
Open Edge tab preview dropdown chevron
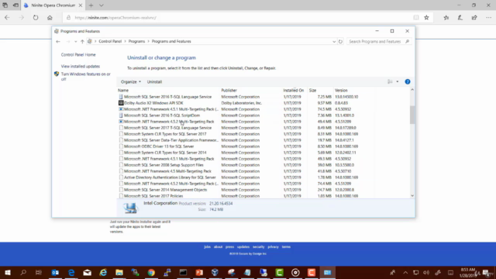pos(102,5)
